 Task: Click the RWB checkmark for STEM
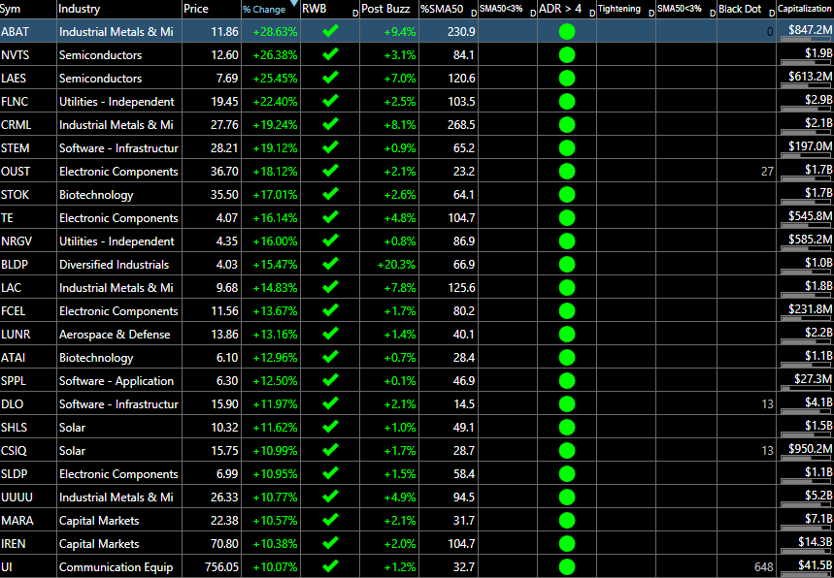click(x=330, y=147)
